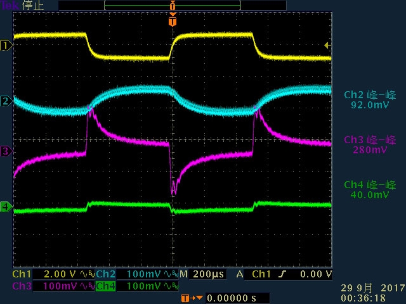This screenshot has height=304, width=406.
Task: Select the Ch1 readout label
Action: click(22, 274)
